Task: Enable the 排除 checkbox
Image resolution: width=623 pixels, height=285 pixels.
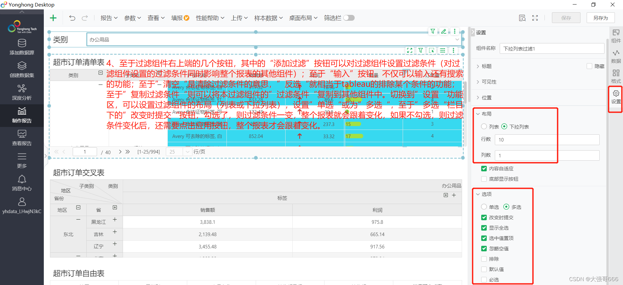Action: tap(484, 259)
